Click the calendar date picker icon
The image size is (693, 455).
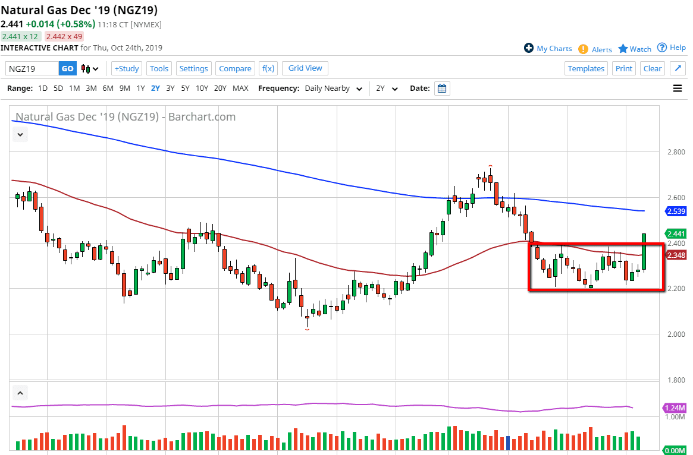(x=441, y=89)
